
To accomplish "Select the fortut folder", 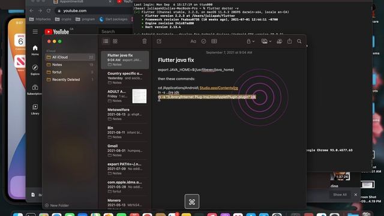I will pos(70,72).
